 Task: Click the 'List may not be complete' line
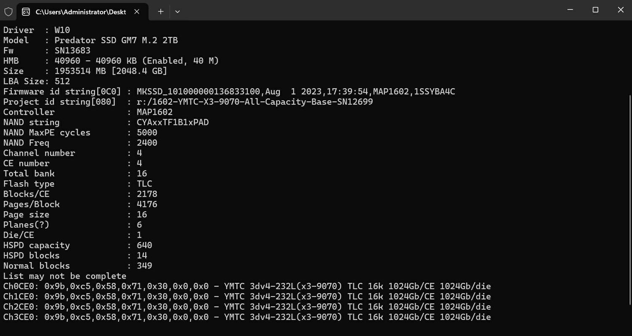(65, 276)
